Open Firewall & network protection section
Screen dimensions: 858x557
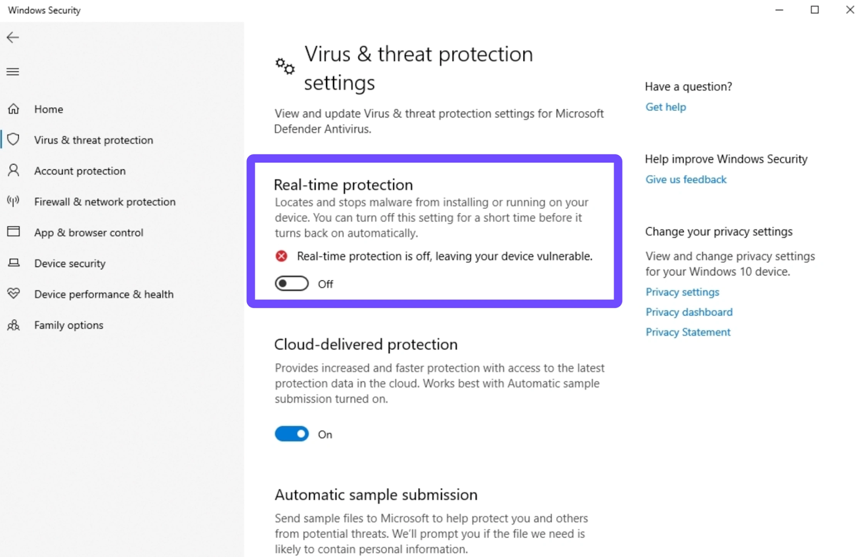coord(105,202)
